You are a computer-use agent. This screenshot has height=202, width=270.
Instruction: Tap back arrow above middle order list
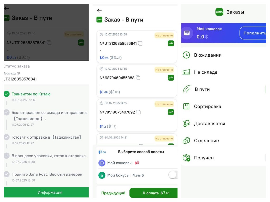(x=99, y=11)
